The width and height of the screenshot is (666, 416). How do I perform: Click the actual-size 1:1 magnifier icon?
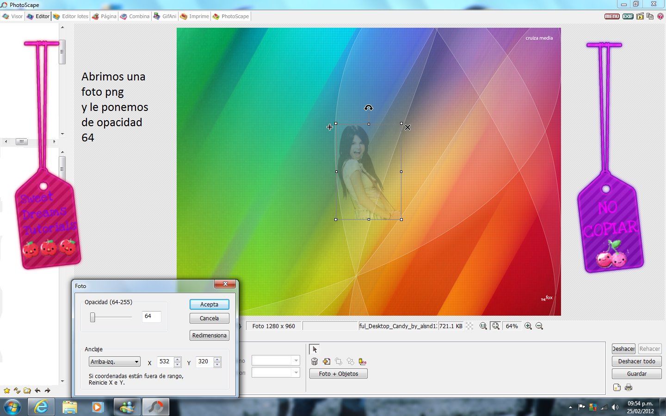click(483, 326)
